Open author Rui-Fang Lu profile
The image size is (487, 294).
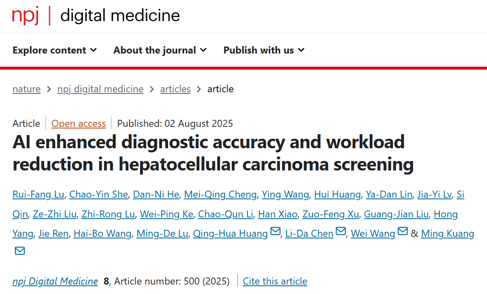[38, 194]
